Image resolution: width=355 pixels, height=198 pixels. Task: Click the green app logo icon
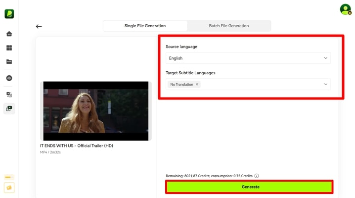[x=9, y=14]
